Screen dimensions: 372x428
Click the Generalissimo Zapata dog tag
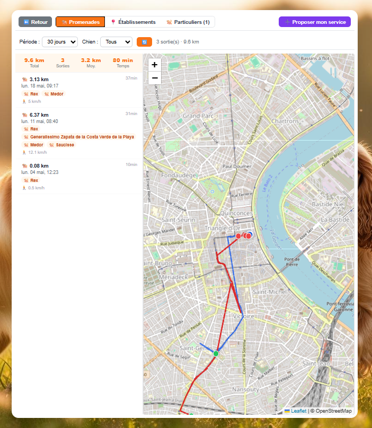click(79, 137)
